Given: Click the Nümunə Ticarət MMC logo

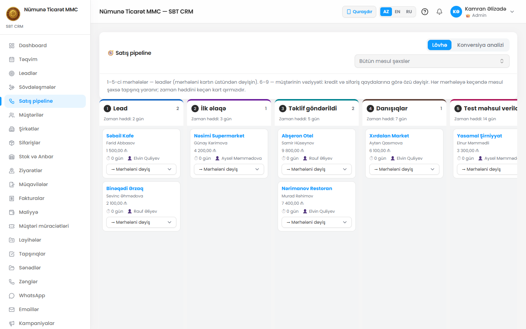Looking at the screenshot, I should pos(13,14).
